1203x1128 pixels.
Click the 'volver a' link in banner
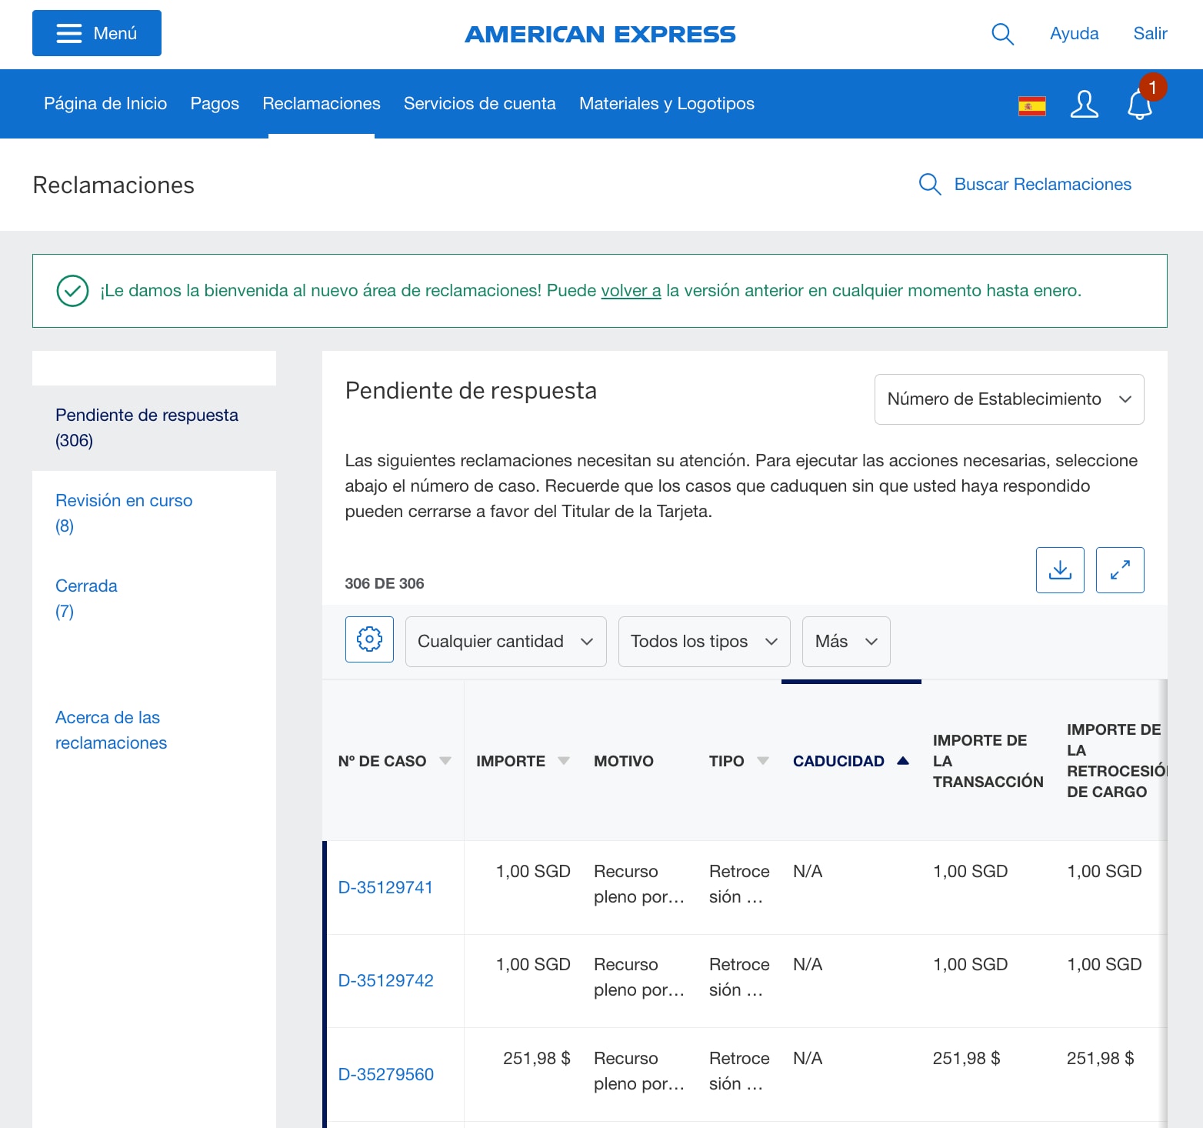[x=630, y=291]
